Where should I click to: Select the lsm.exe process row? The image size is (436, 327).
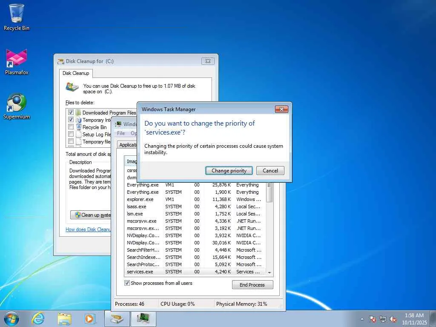(195, 214)
